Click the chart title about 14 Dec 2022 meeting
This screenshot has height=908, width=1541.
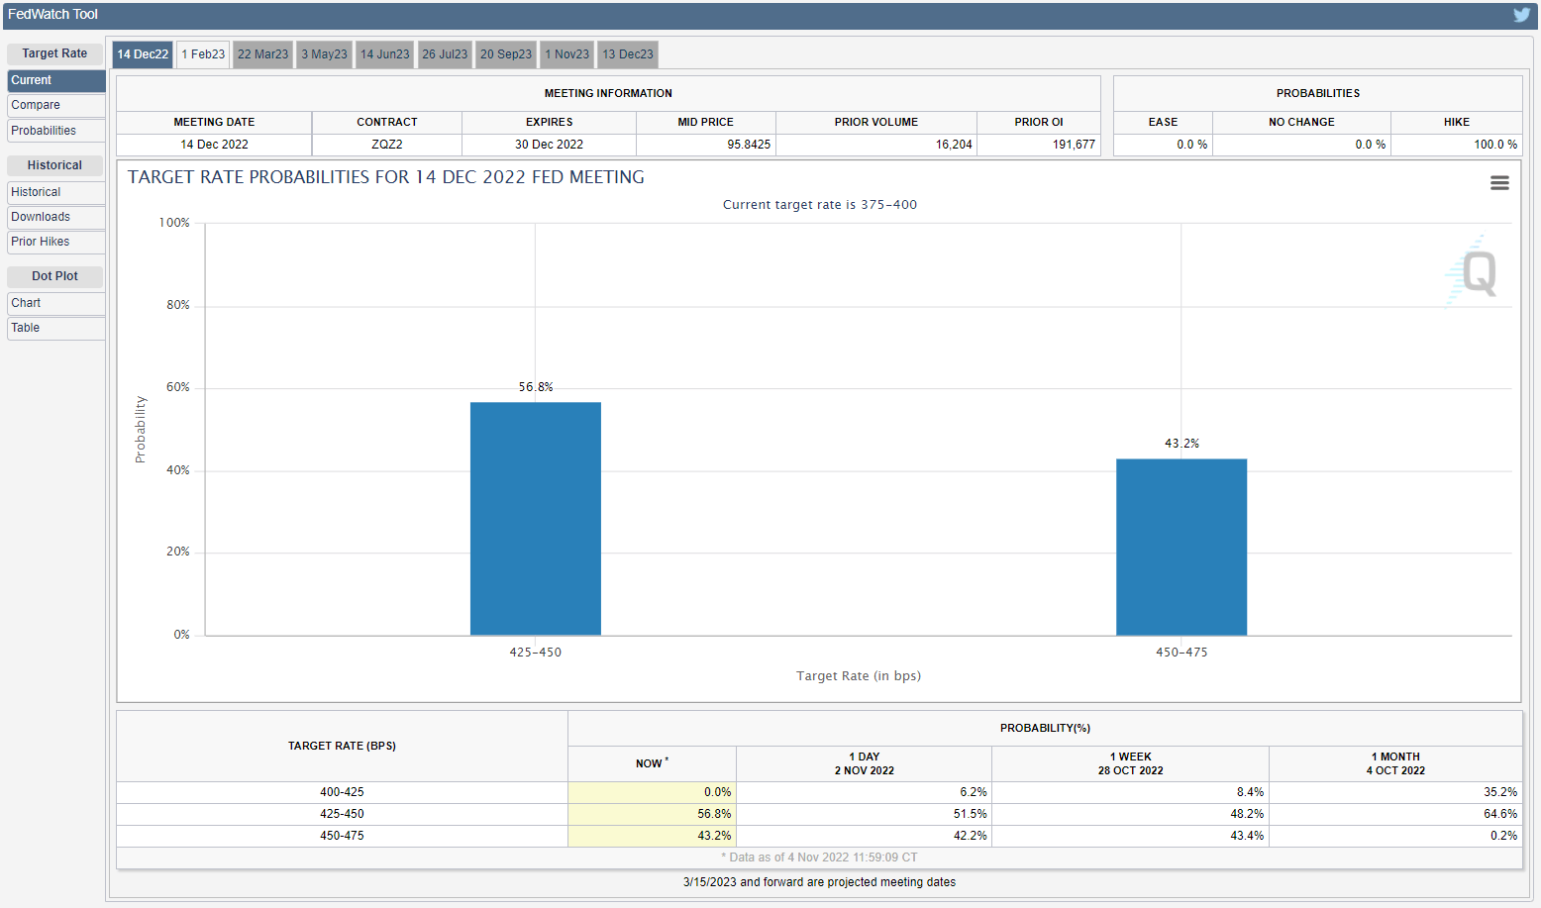[x=386, y=177]
